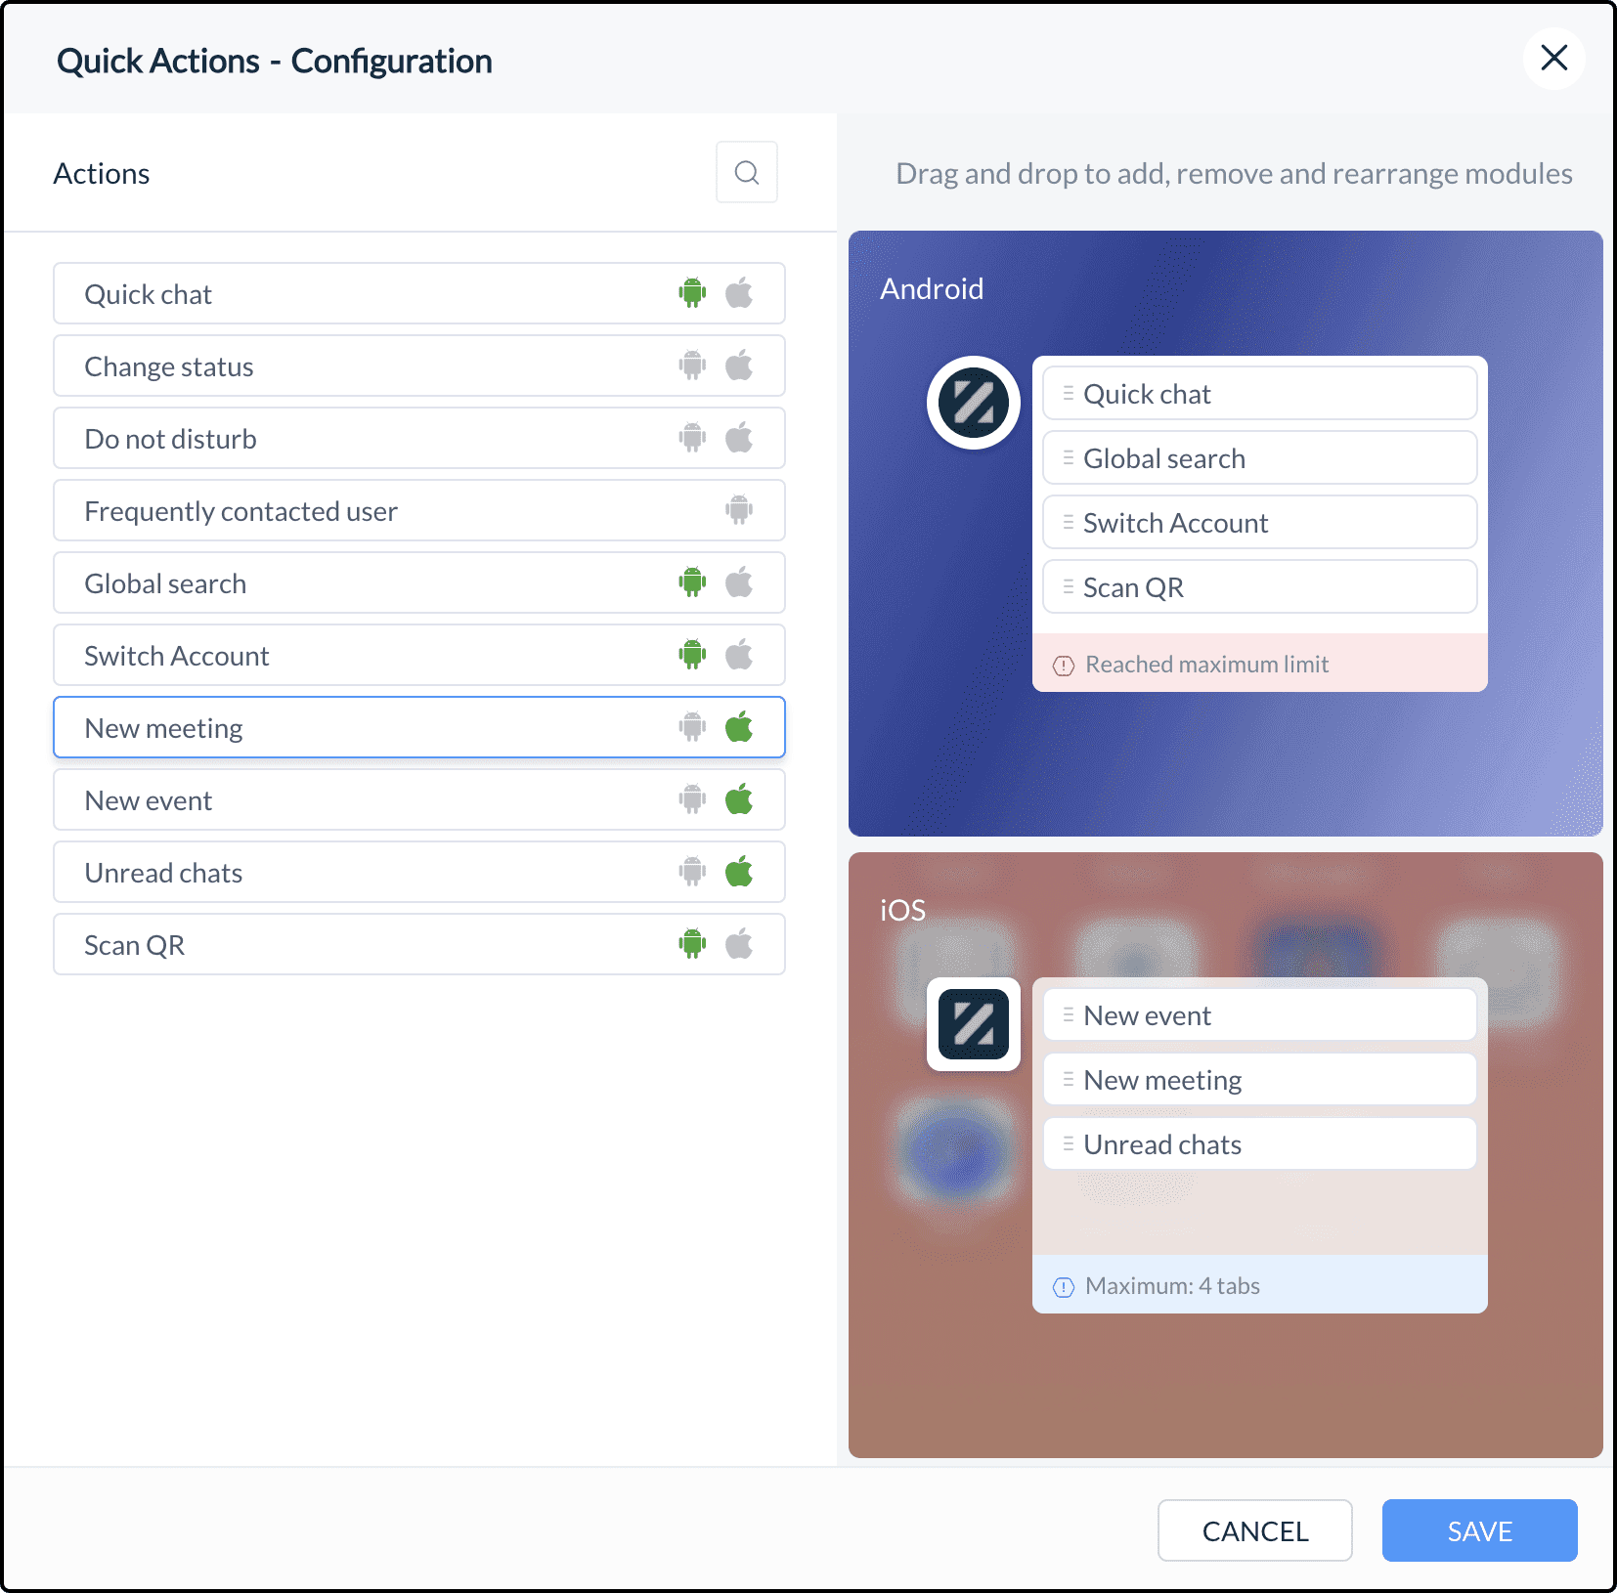This screenshot has width=1617, height=1593.
Task: Click warning icon beside Reached maximum limit
Action: 1064,666
